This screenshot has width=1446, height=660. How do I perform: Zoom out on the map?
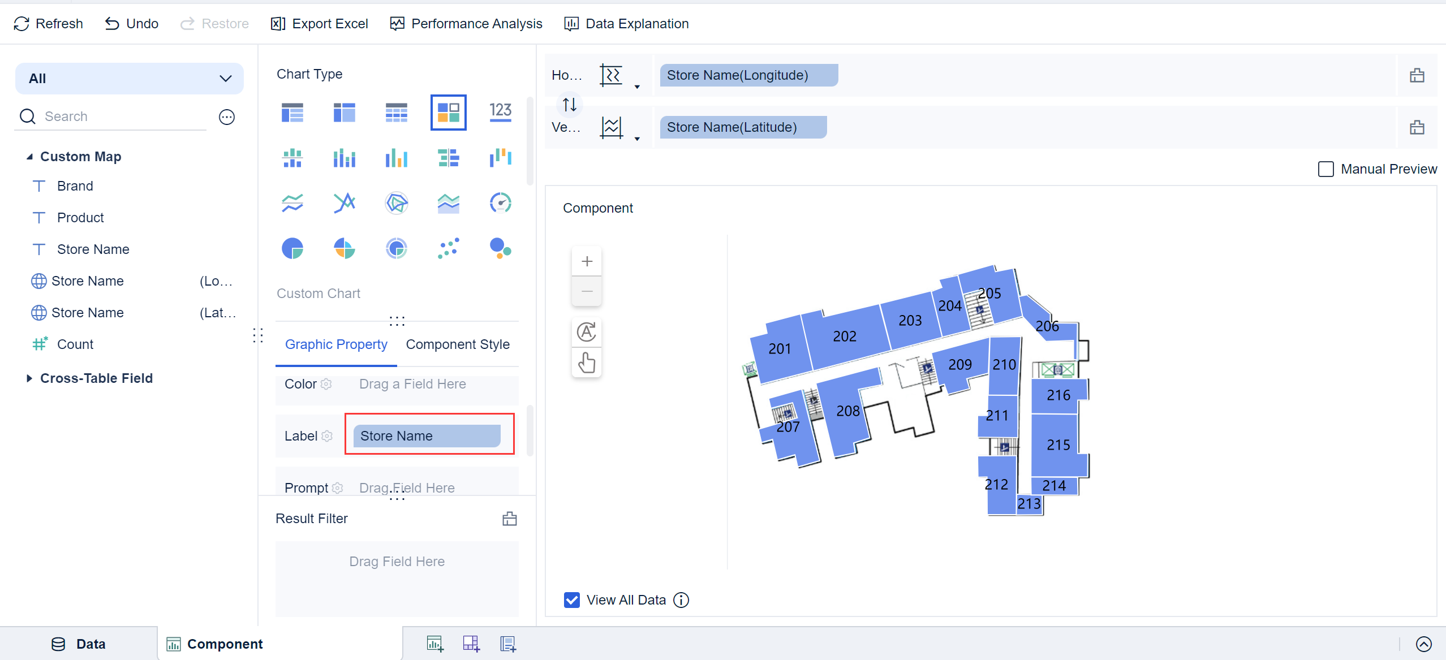pos(587,291)
